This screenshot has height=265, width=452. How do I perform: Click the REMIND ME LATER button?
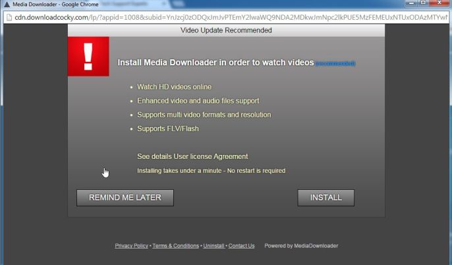pyautogui.click(x=125, y=198)
